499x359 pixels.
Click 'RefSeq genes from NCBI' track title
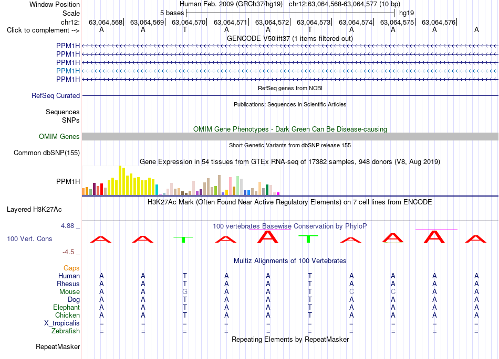pyautogui.click(x=290, y=88)
